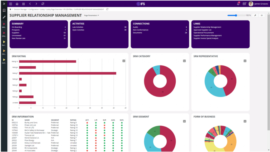Adjust the 100% zoom slider
The width and height of the screenshot is (270, 152).
click(235, 15)
